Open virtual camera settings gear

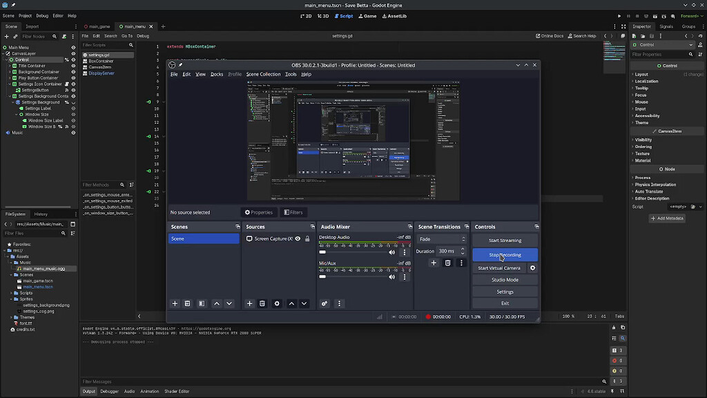tap(532, 268)
